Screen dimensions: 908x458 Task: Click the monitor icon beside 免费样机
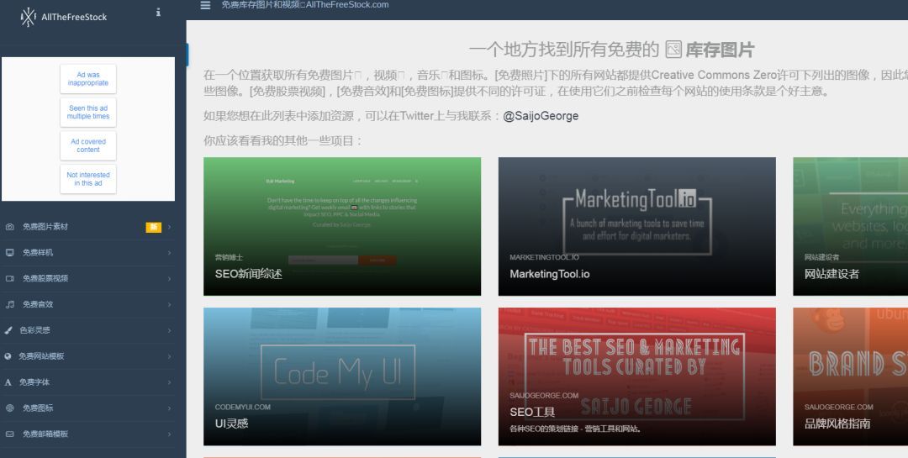(10, 252)
